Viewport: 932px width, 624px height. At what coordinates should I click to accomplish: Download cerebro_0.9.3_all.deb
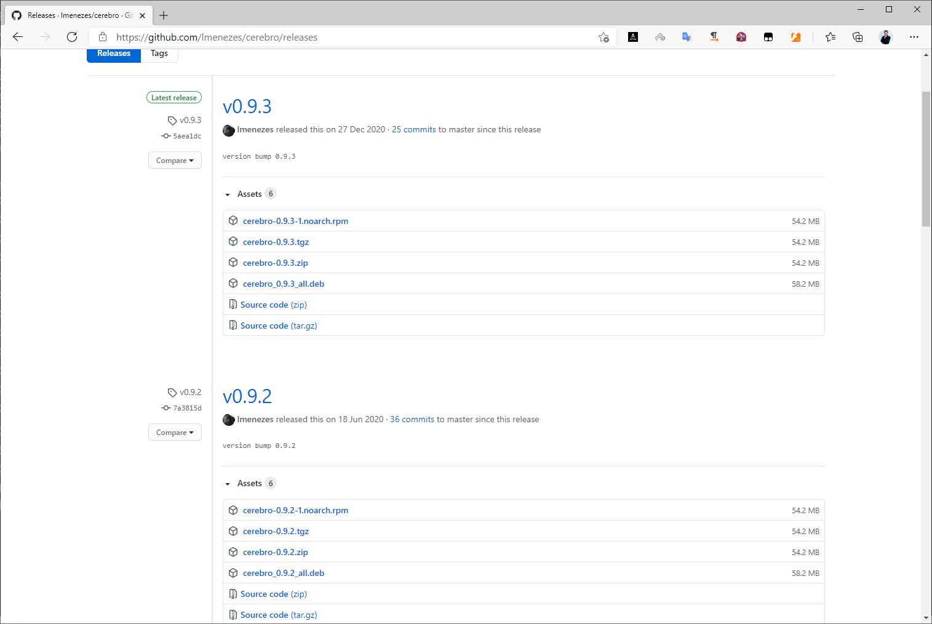pyautogui.click(x=284, y=284)
